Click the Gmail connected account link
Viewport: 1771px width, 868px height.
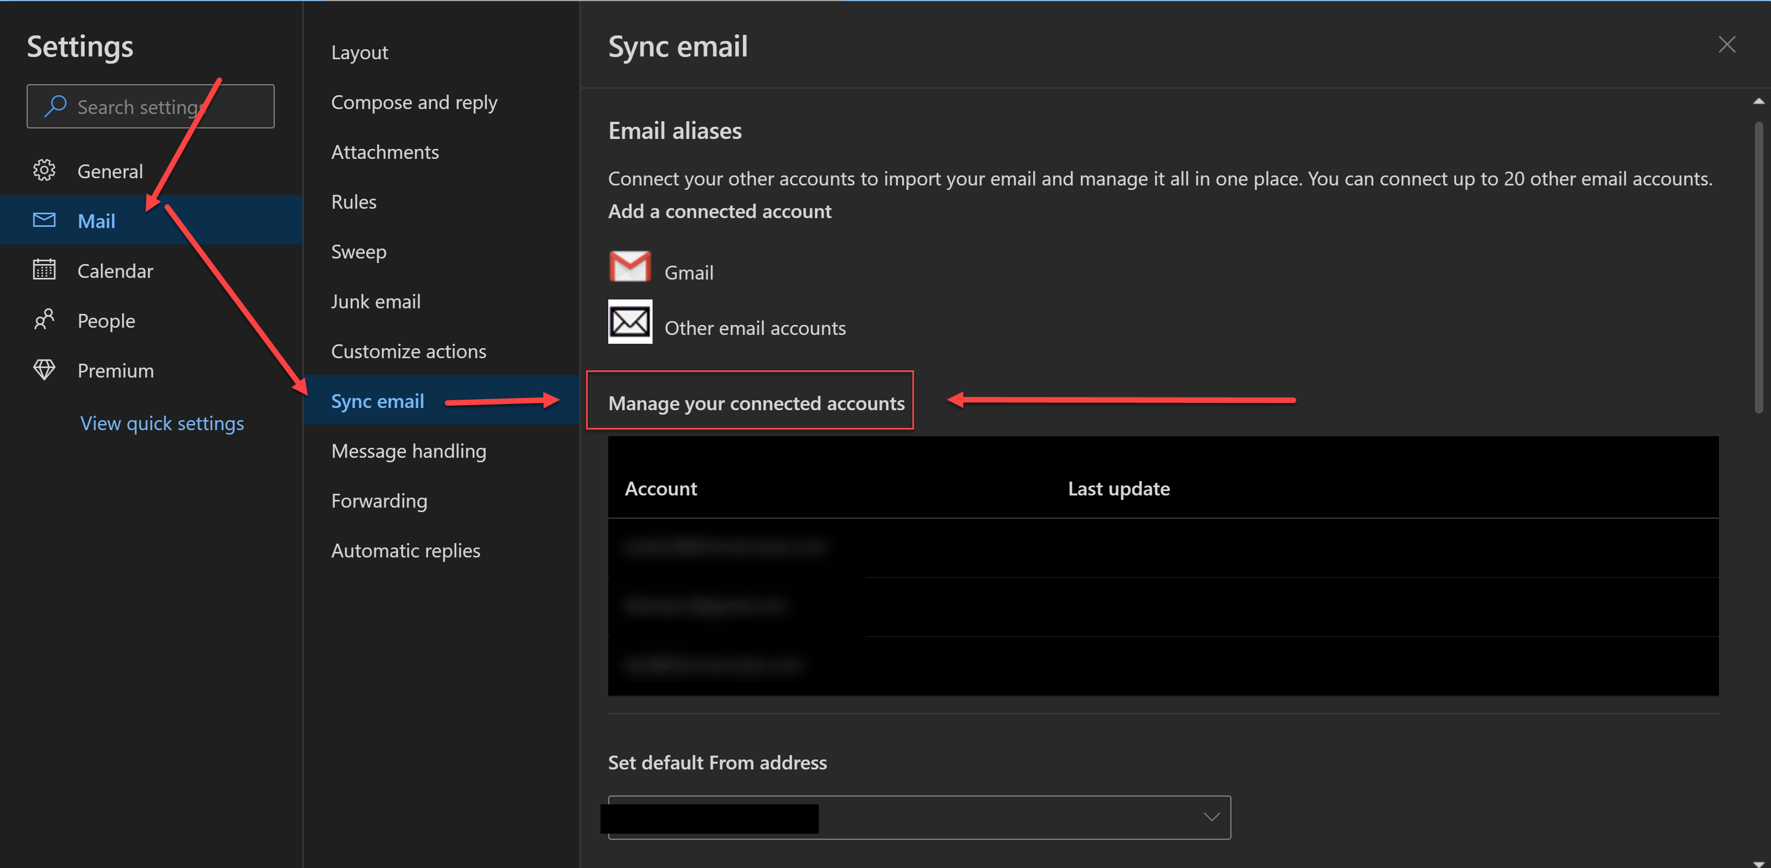point(689,273)
